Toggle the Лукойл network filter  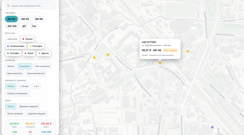(27, 39)
